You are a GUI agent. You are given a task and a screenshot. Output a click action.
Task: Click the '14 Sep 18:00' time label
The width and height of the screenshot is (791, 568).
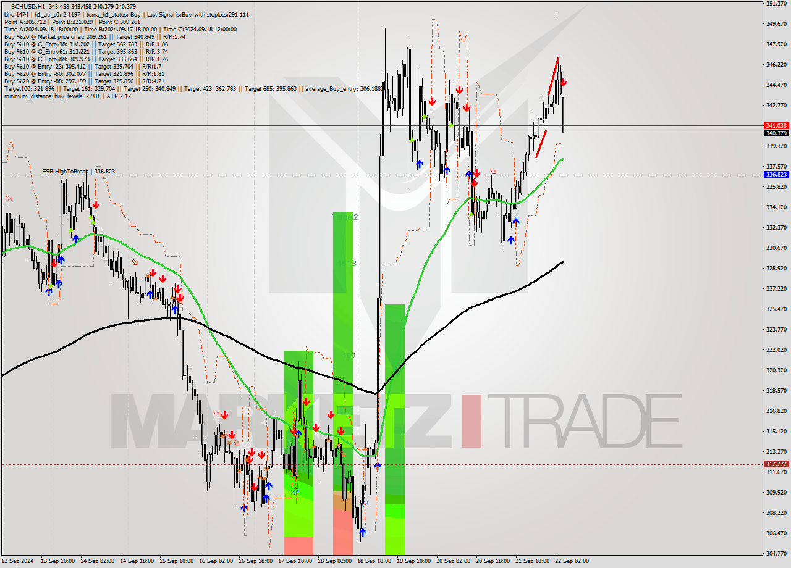pos(137,561)
